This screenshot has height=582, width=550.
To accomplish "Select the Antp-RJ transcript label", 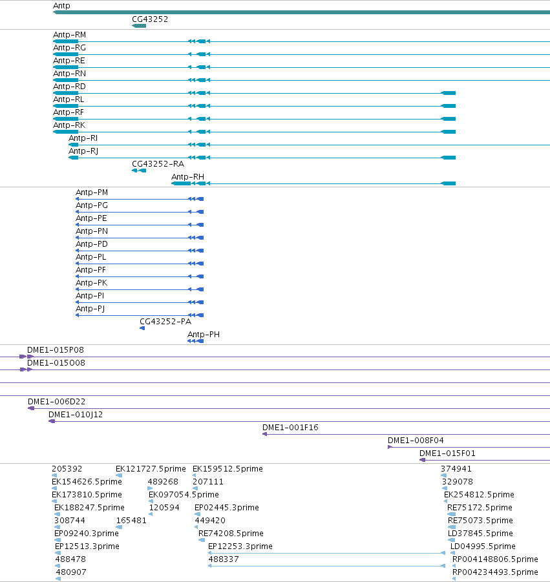I will [x=83, y=151].
